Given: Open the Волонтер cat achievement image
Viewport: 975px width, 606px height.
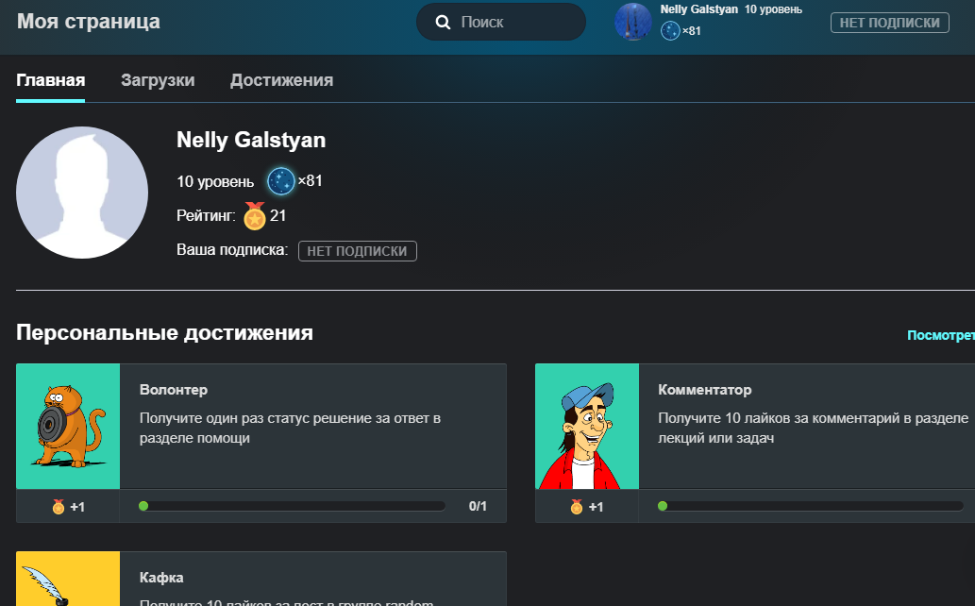Looking at the screenshot, I should tap(68, 427).
